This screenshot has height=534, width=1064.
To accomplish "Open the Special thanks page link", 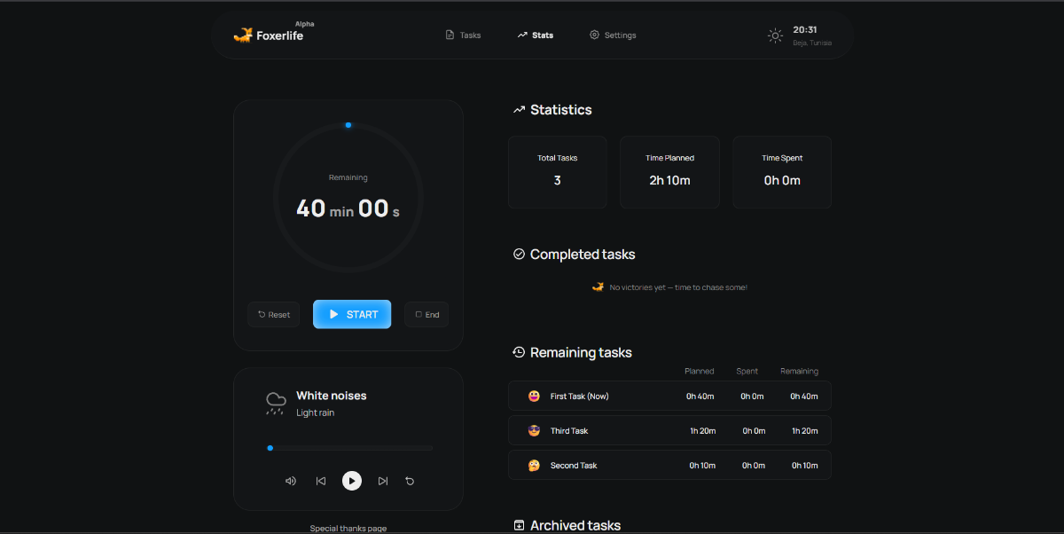I will click(348, 529).
